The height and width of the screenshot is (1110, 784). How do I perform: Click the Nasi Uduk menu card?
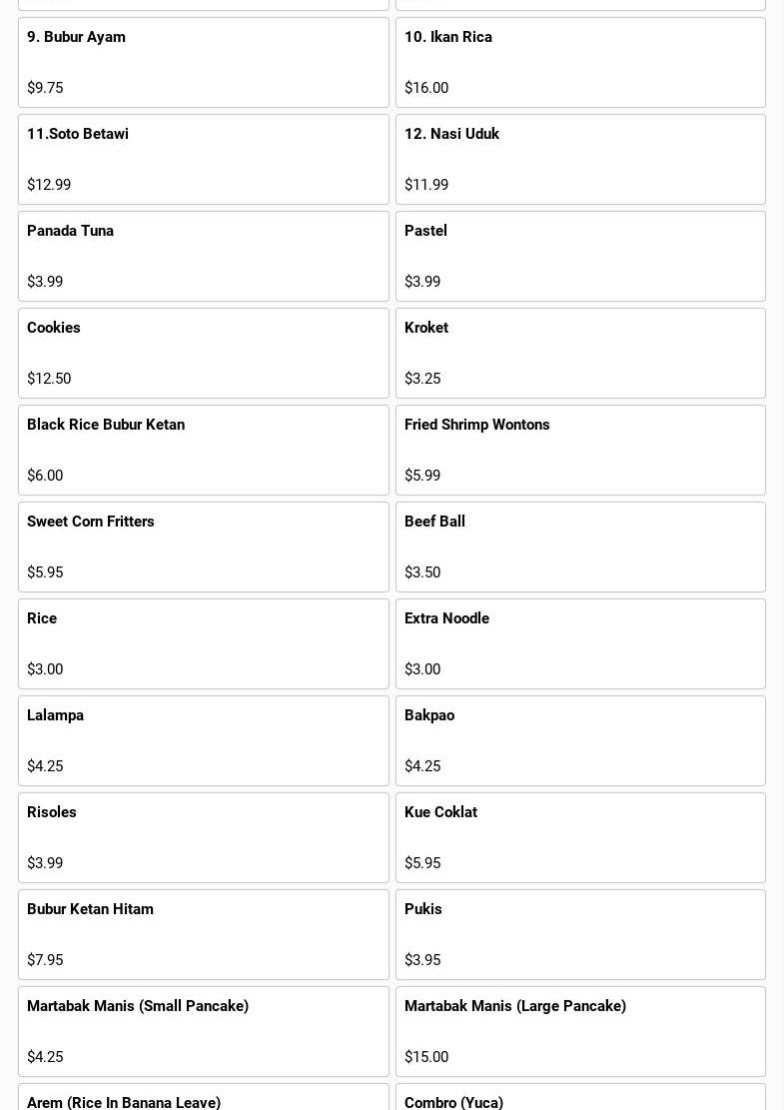(580, 159)
